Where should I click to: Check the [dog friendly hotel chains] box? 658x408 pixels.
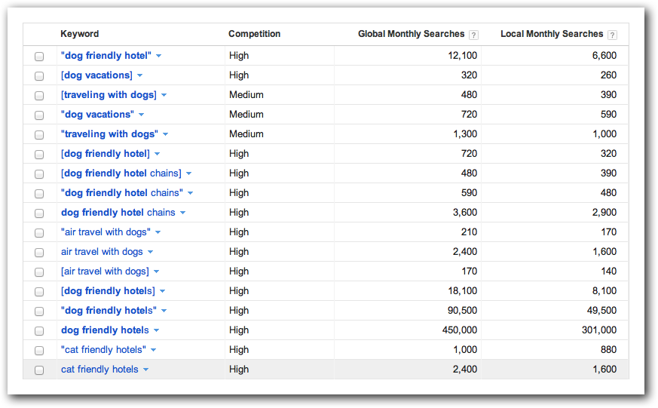[x=39, y=173]
